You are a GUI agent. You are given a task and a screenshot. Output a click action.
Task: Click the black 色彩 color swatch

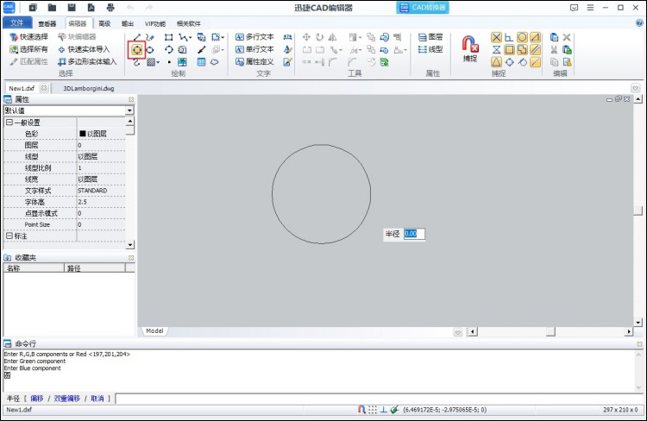(x=83, y=134)
